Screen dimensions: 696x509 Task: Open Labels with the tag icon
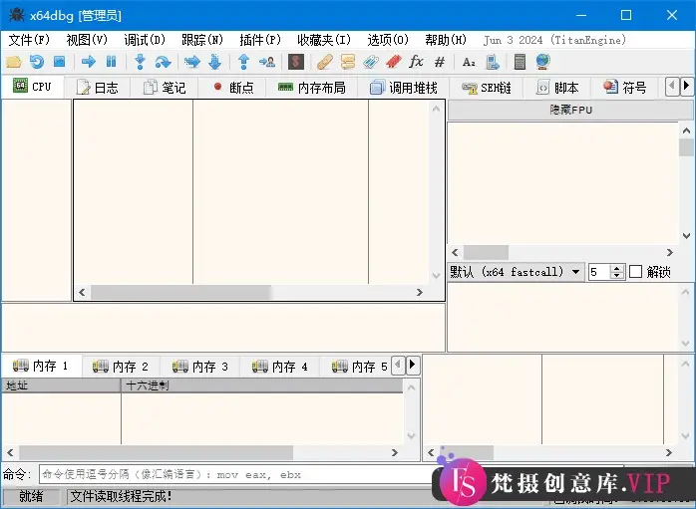click(x=371, y=62)
